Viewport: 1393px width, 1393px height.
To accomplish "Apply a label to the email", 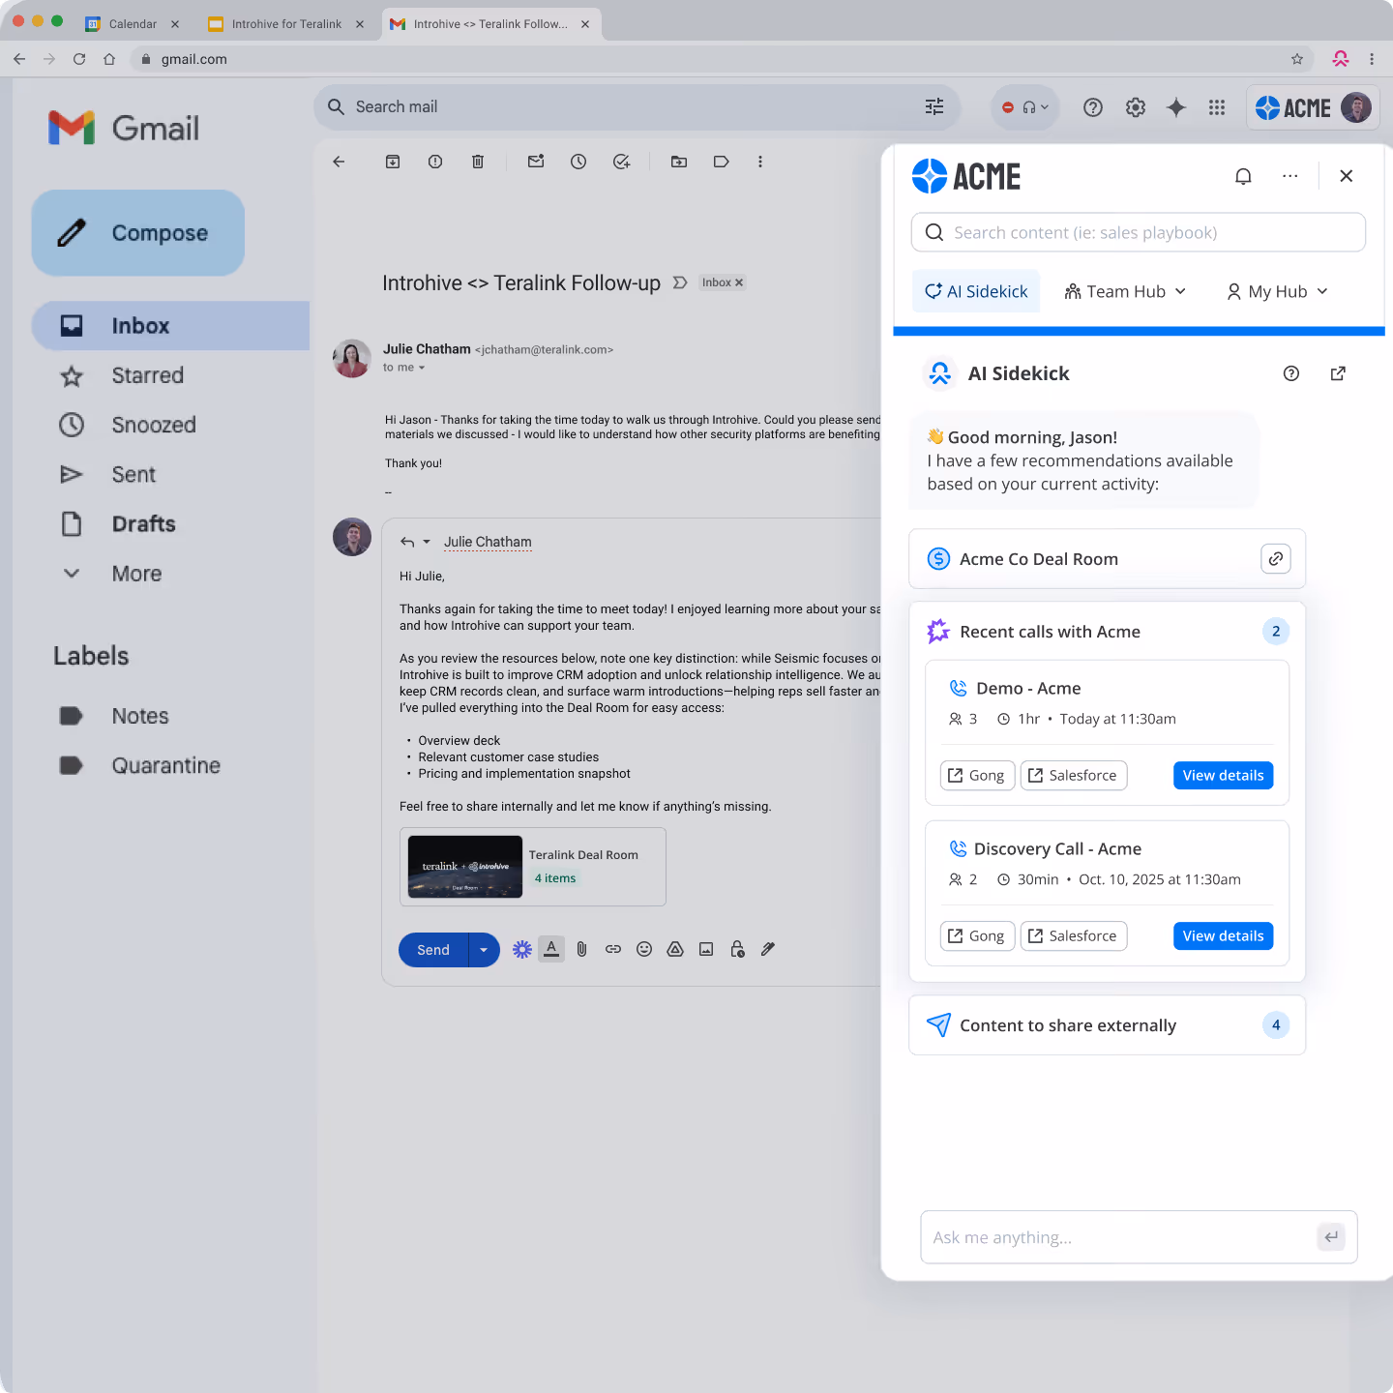I will pyautogui.click(x=722, y=162).
